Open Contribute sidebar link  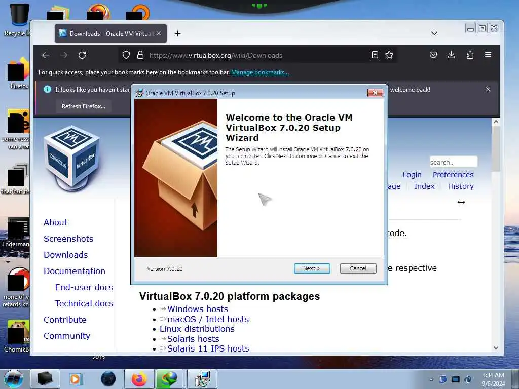[x=65, y=320]
